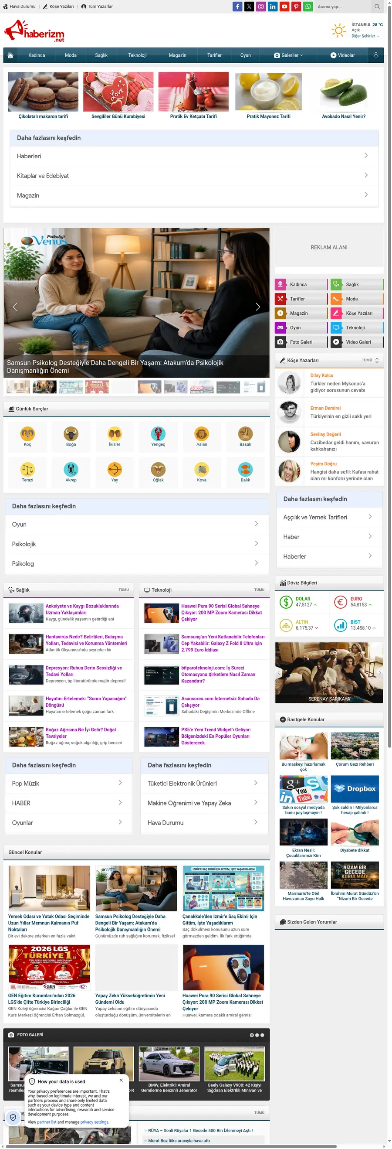
Task: Click the search magnifier icon
Action: [x=377, y=7]
